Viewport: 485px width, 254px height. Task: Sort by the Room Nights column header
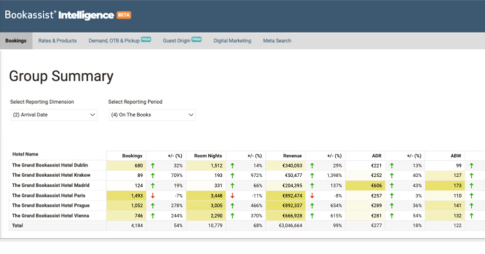[x=208, y=155]
